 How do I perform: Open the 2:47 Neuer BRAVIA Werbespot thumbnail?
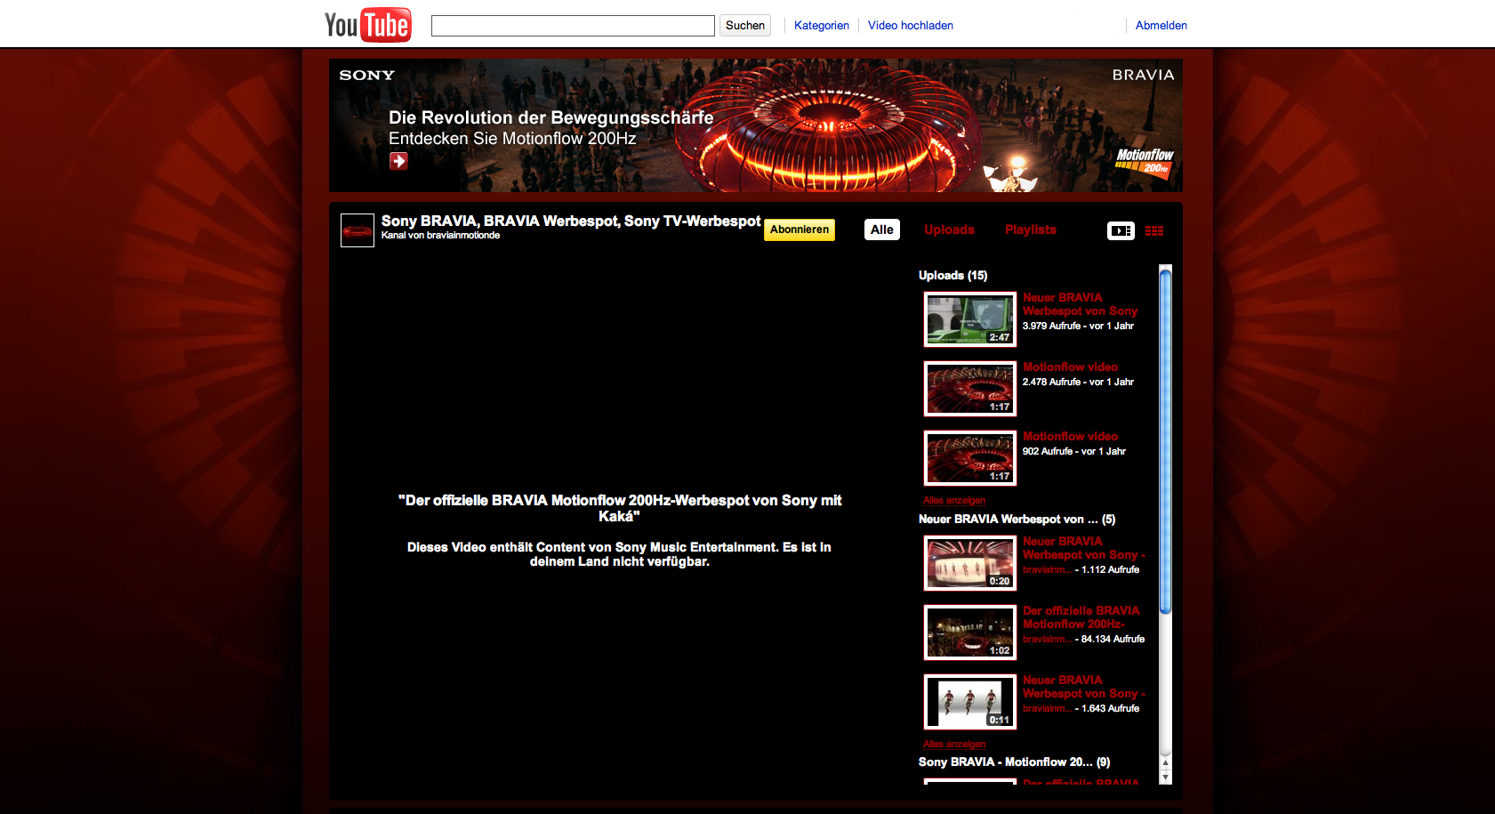pos(969,319)
